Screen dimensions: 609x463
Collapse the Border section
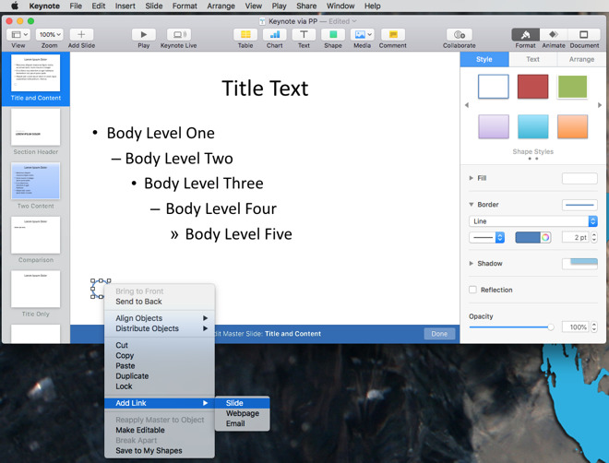click(472, 204)
